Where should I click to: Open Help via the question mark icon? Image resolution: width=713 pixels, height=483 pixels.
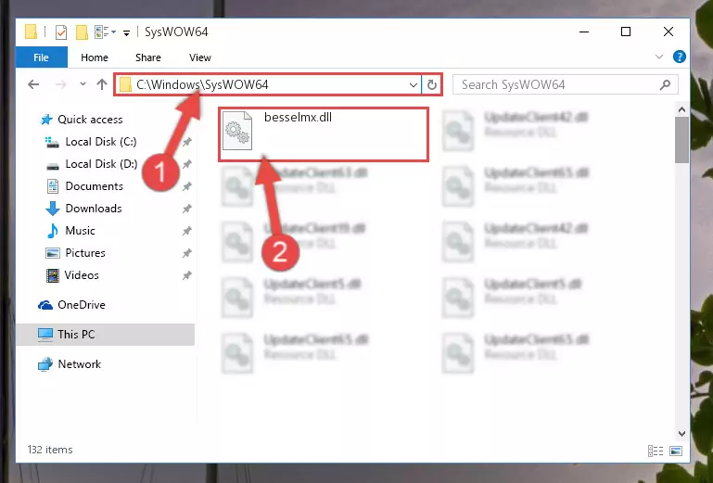click(680, 57)
